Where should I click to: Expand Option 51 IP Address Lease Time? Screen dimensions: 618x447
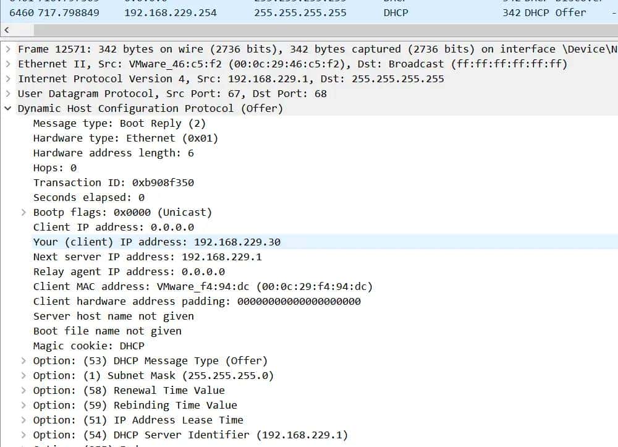(x=23, y=420)
